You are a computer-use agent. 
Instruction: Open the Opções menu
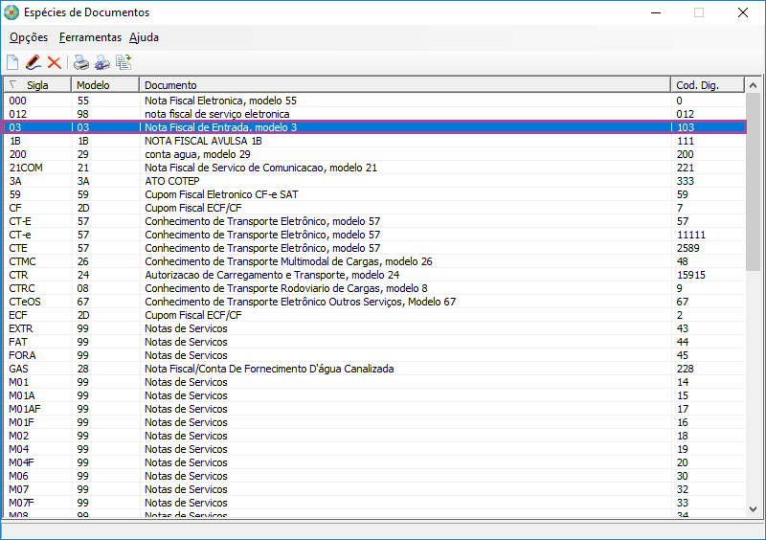click(x=29, y=37)
